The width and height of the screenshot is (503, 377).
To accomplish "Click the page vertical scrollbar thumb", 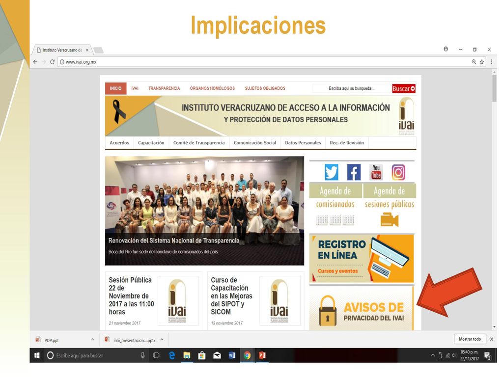I will point(494,88).
